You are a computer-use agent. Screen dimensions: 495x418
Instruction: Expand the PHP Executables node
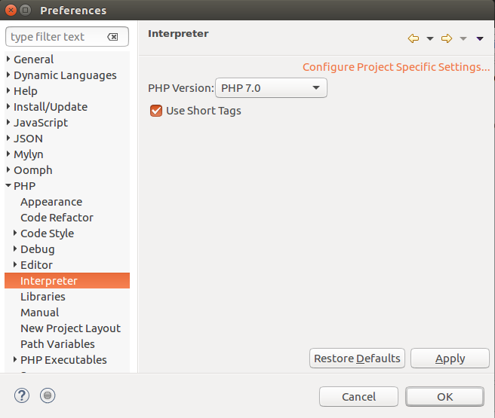(15, 359)
